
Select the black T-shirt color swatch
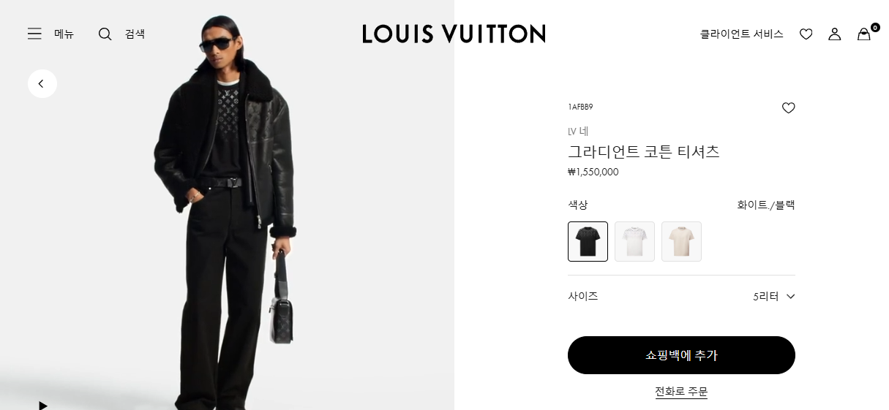pos(588,241)
